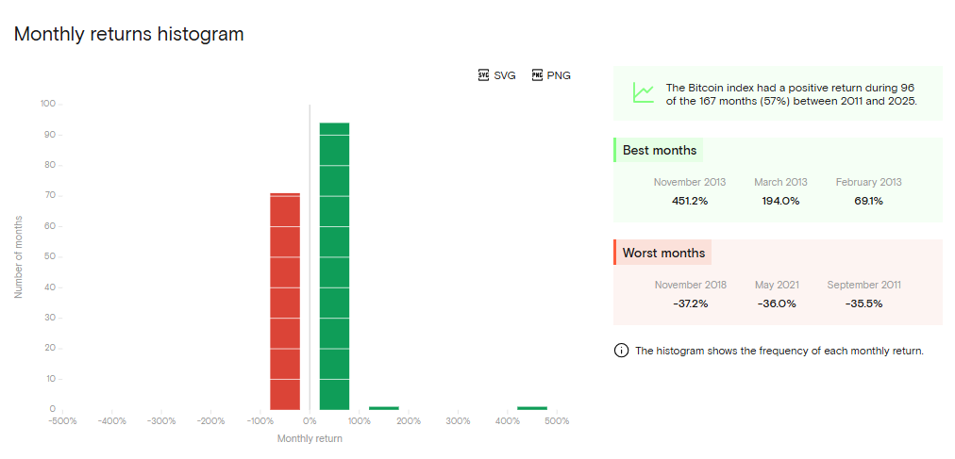Screen dimensions: 955x459
Task: Export the histogram as PNG
Action: click(x=551, y=75)
